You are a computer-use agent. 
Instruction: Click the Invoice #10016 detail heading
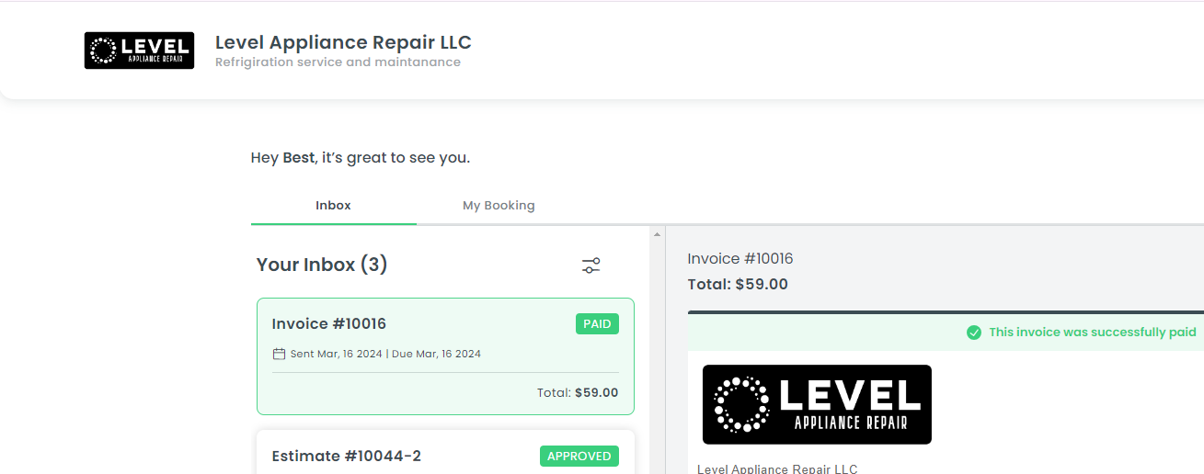coord(740,259)
